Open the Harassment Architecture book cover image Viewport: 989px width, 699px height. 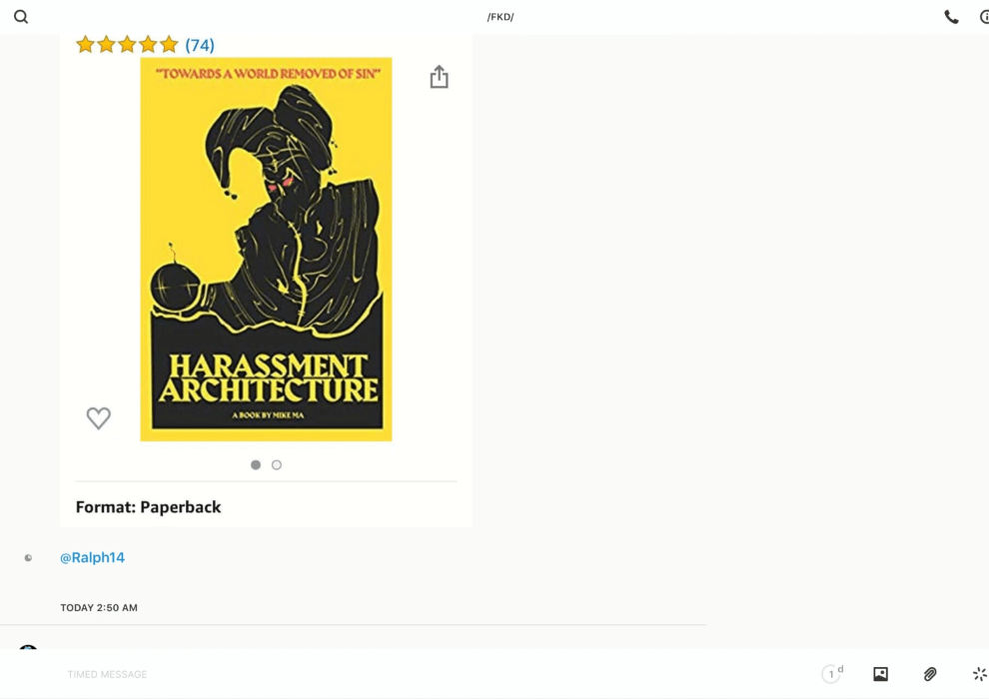[x=266, y=250]
